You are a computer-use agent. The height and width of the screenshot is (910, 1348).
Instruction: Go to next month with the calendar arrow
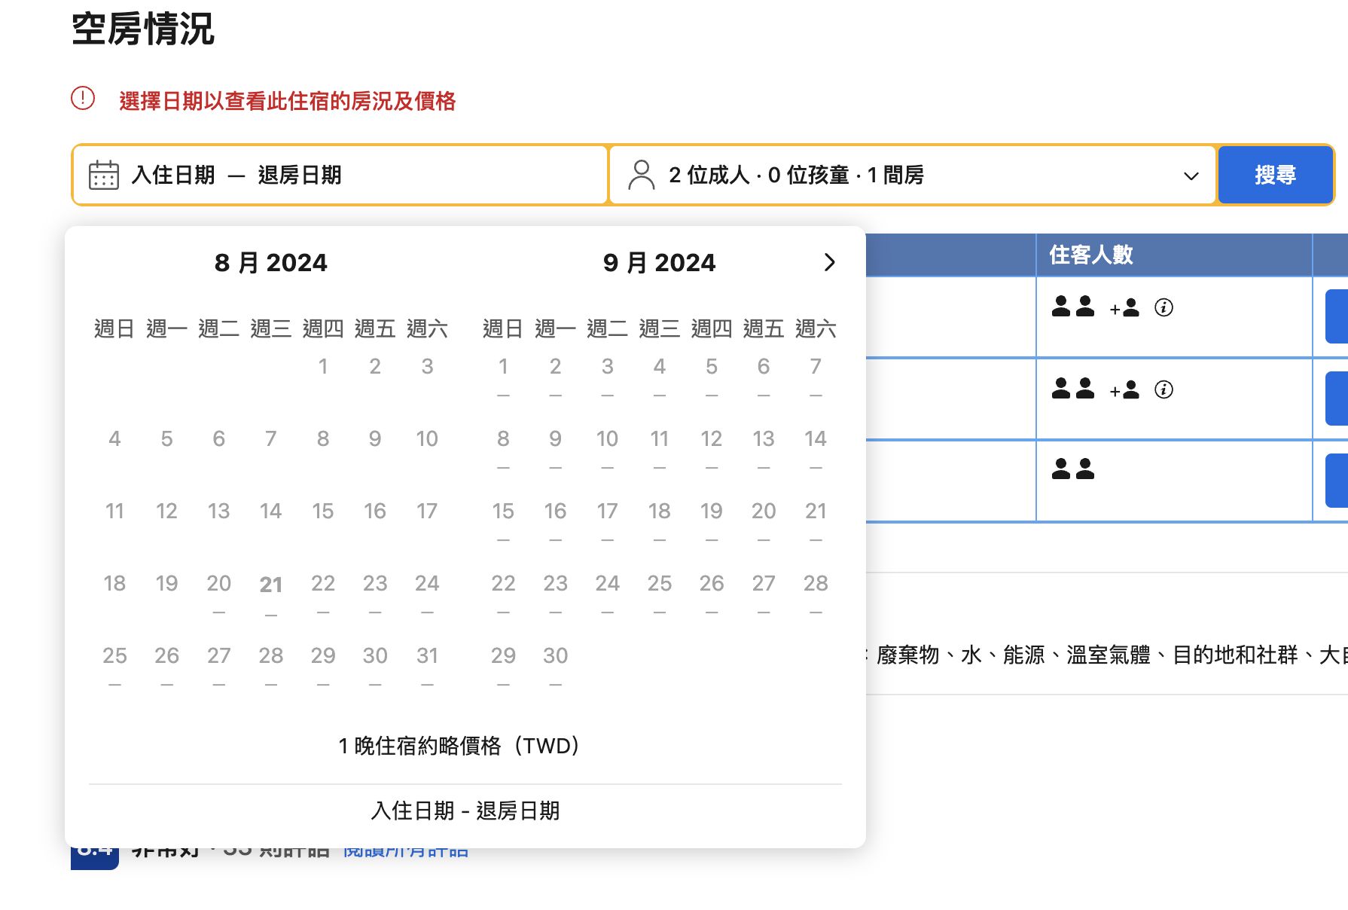(x=829, y=262)
